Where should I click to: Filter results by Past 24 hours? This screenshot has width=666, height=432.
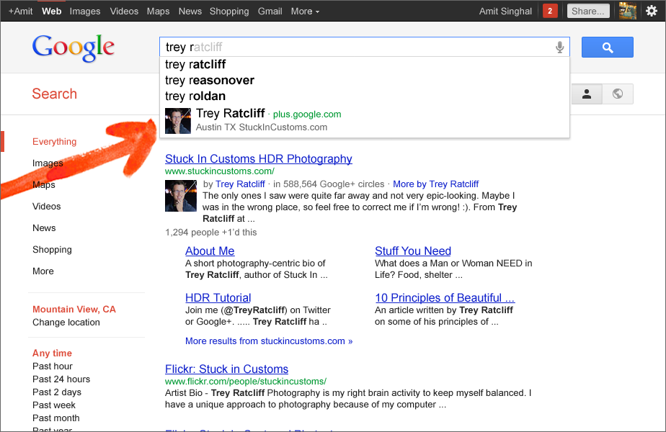tap(61, 379)
